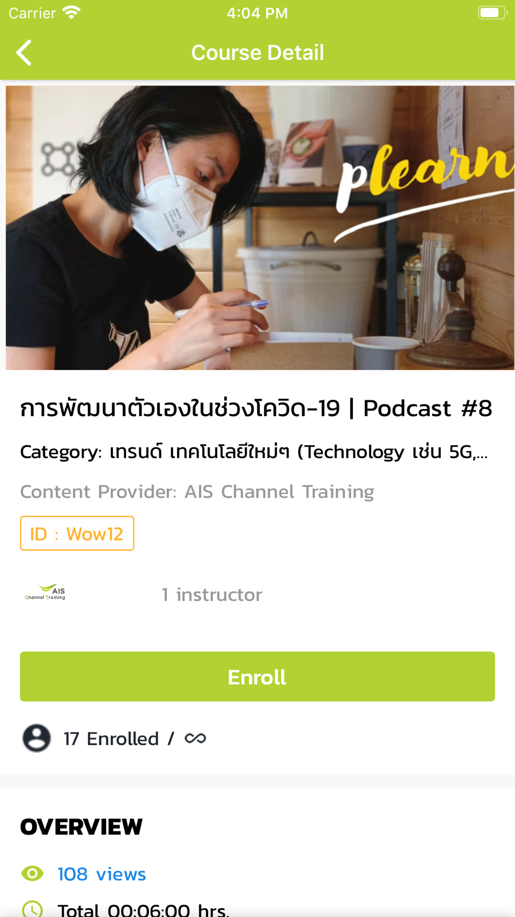Tap the ID : Wow12 badge
Viewport: 515px width, 917px height.
click(x=77, y=533)
